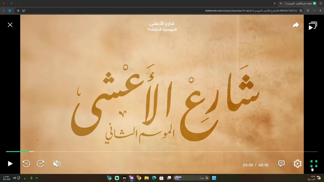Seek along the video progress bar
324x182 pixels.
tap(162, 152)
